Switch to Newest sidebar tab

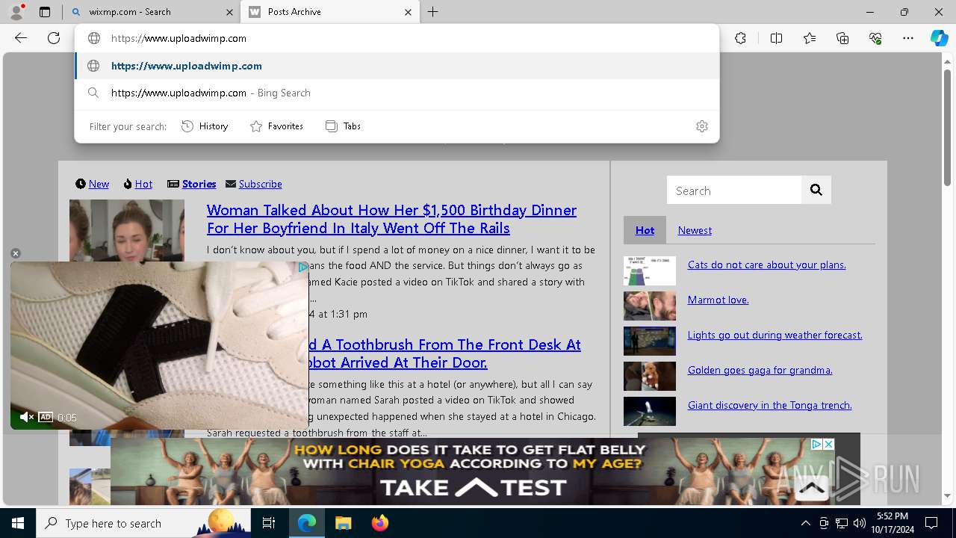[695, 230]
